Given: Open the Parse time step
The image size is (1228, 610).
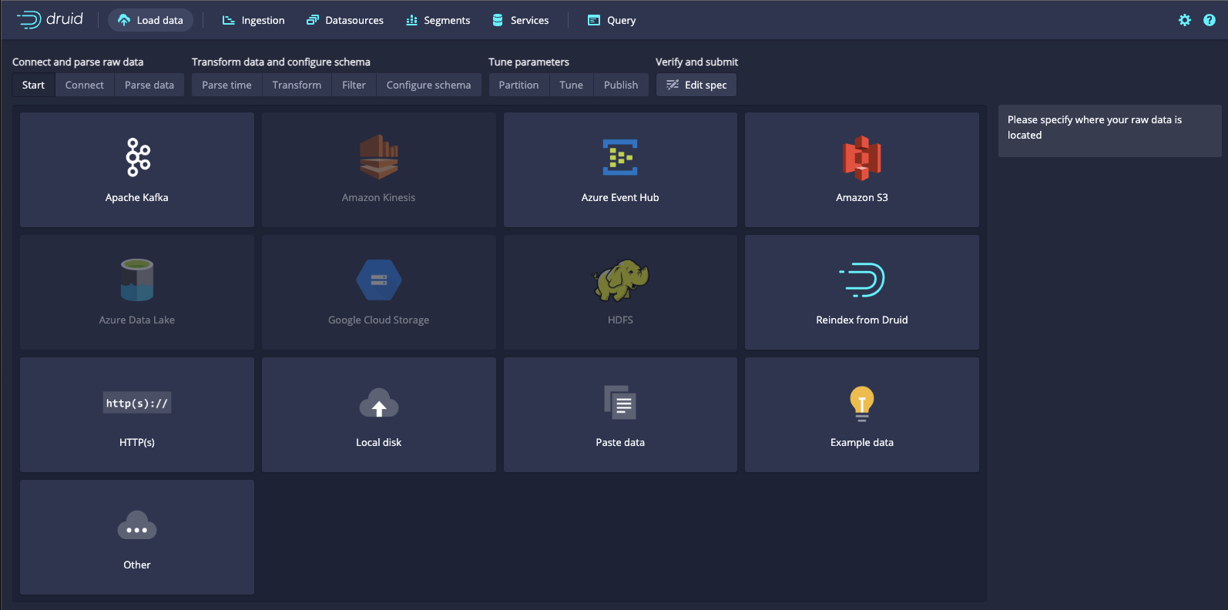Looking at the screenshot, I should 226,85.
